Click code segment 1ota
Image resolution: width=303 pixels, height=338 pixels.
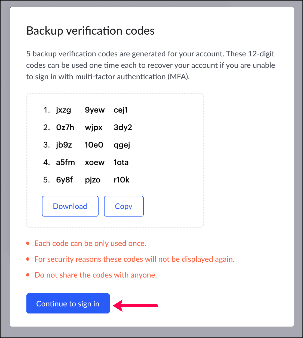121,162
